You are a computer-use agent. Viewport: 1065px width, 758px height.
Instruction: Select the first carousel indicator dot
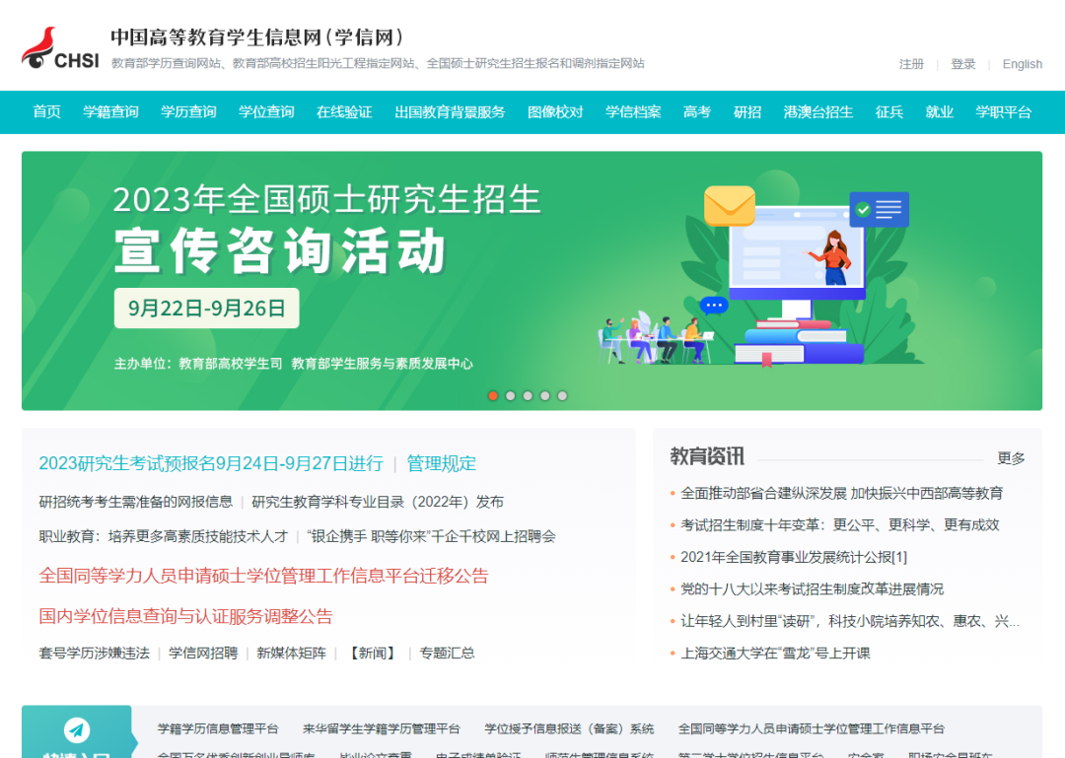pos(493,395)
